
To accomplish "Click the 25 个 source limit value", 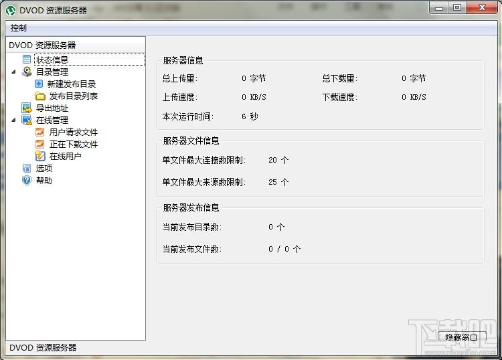I will pyautogui.click(x=278, y=182).
